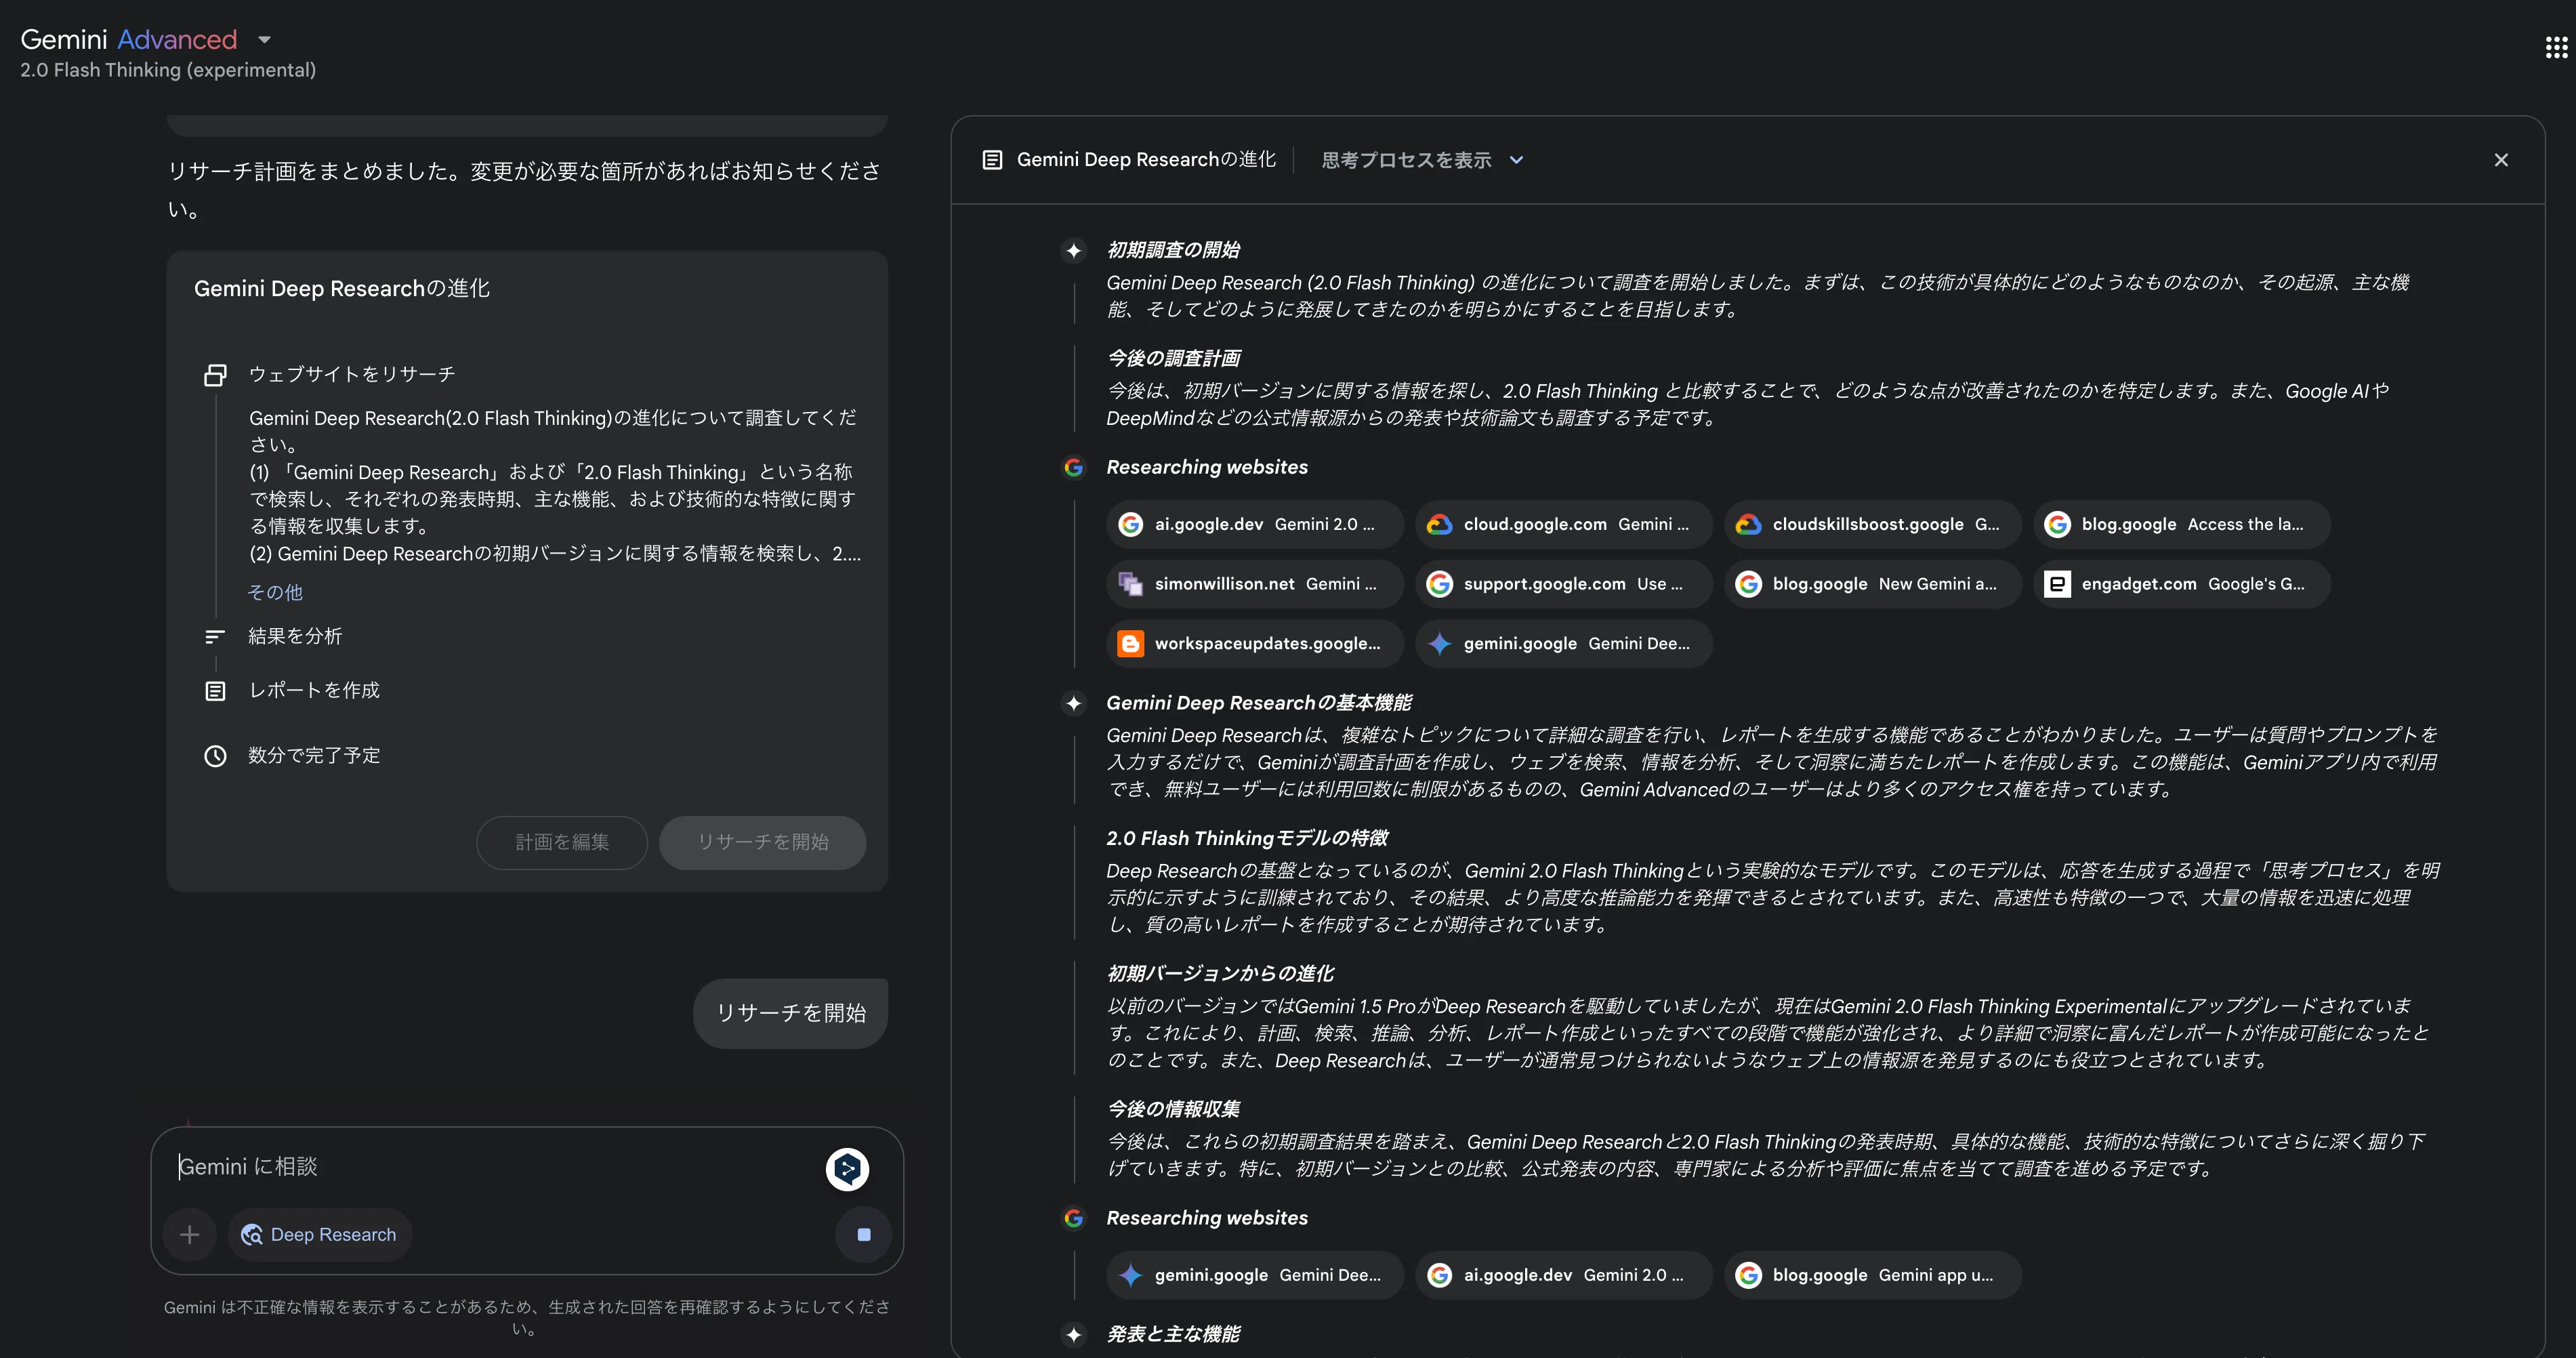This screenshot has width=2576, height=1358.
Task: Click the 2.0 Flash Thinkingモデルの特徴 heading
Action: point(1247,838)
